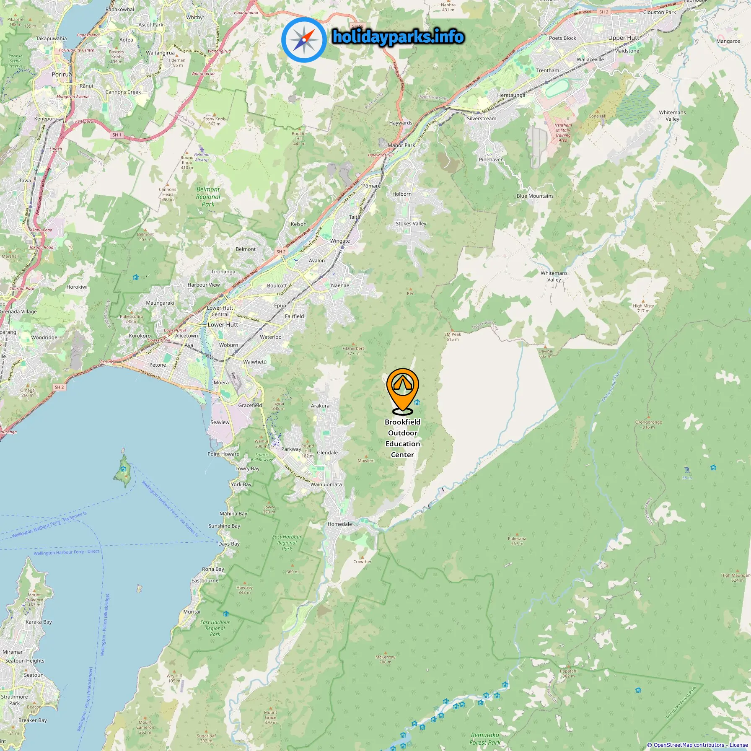751x751 pixels.
Task: Open the holidayparks.info site title
Action: point(398,37)
